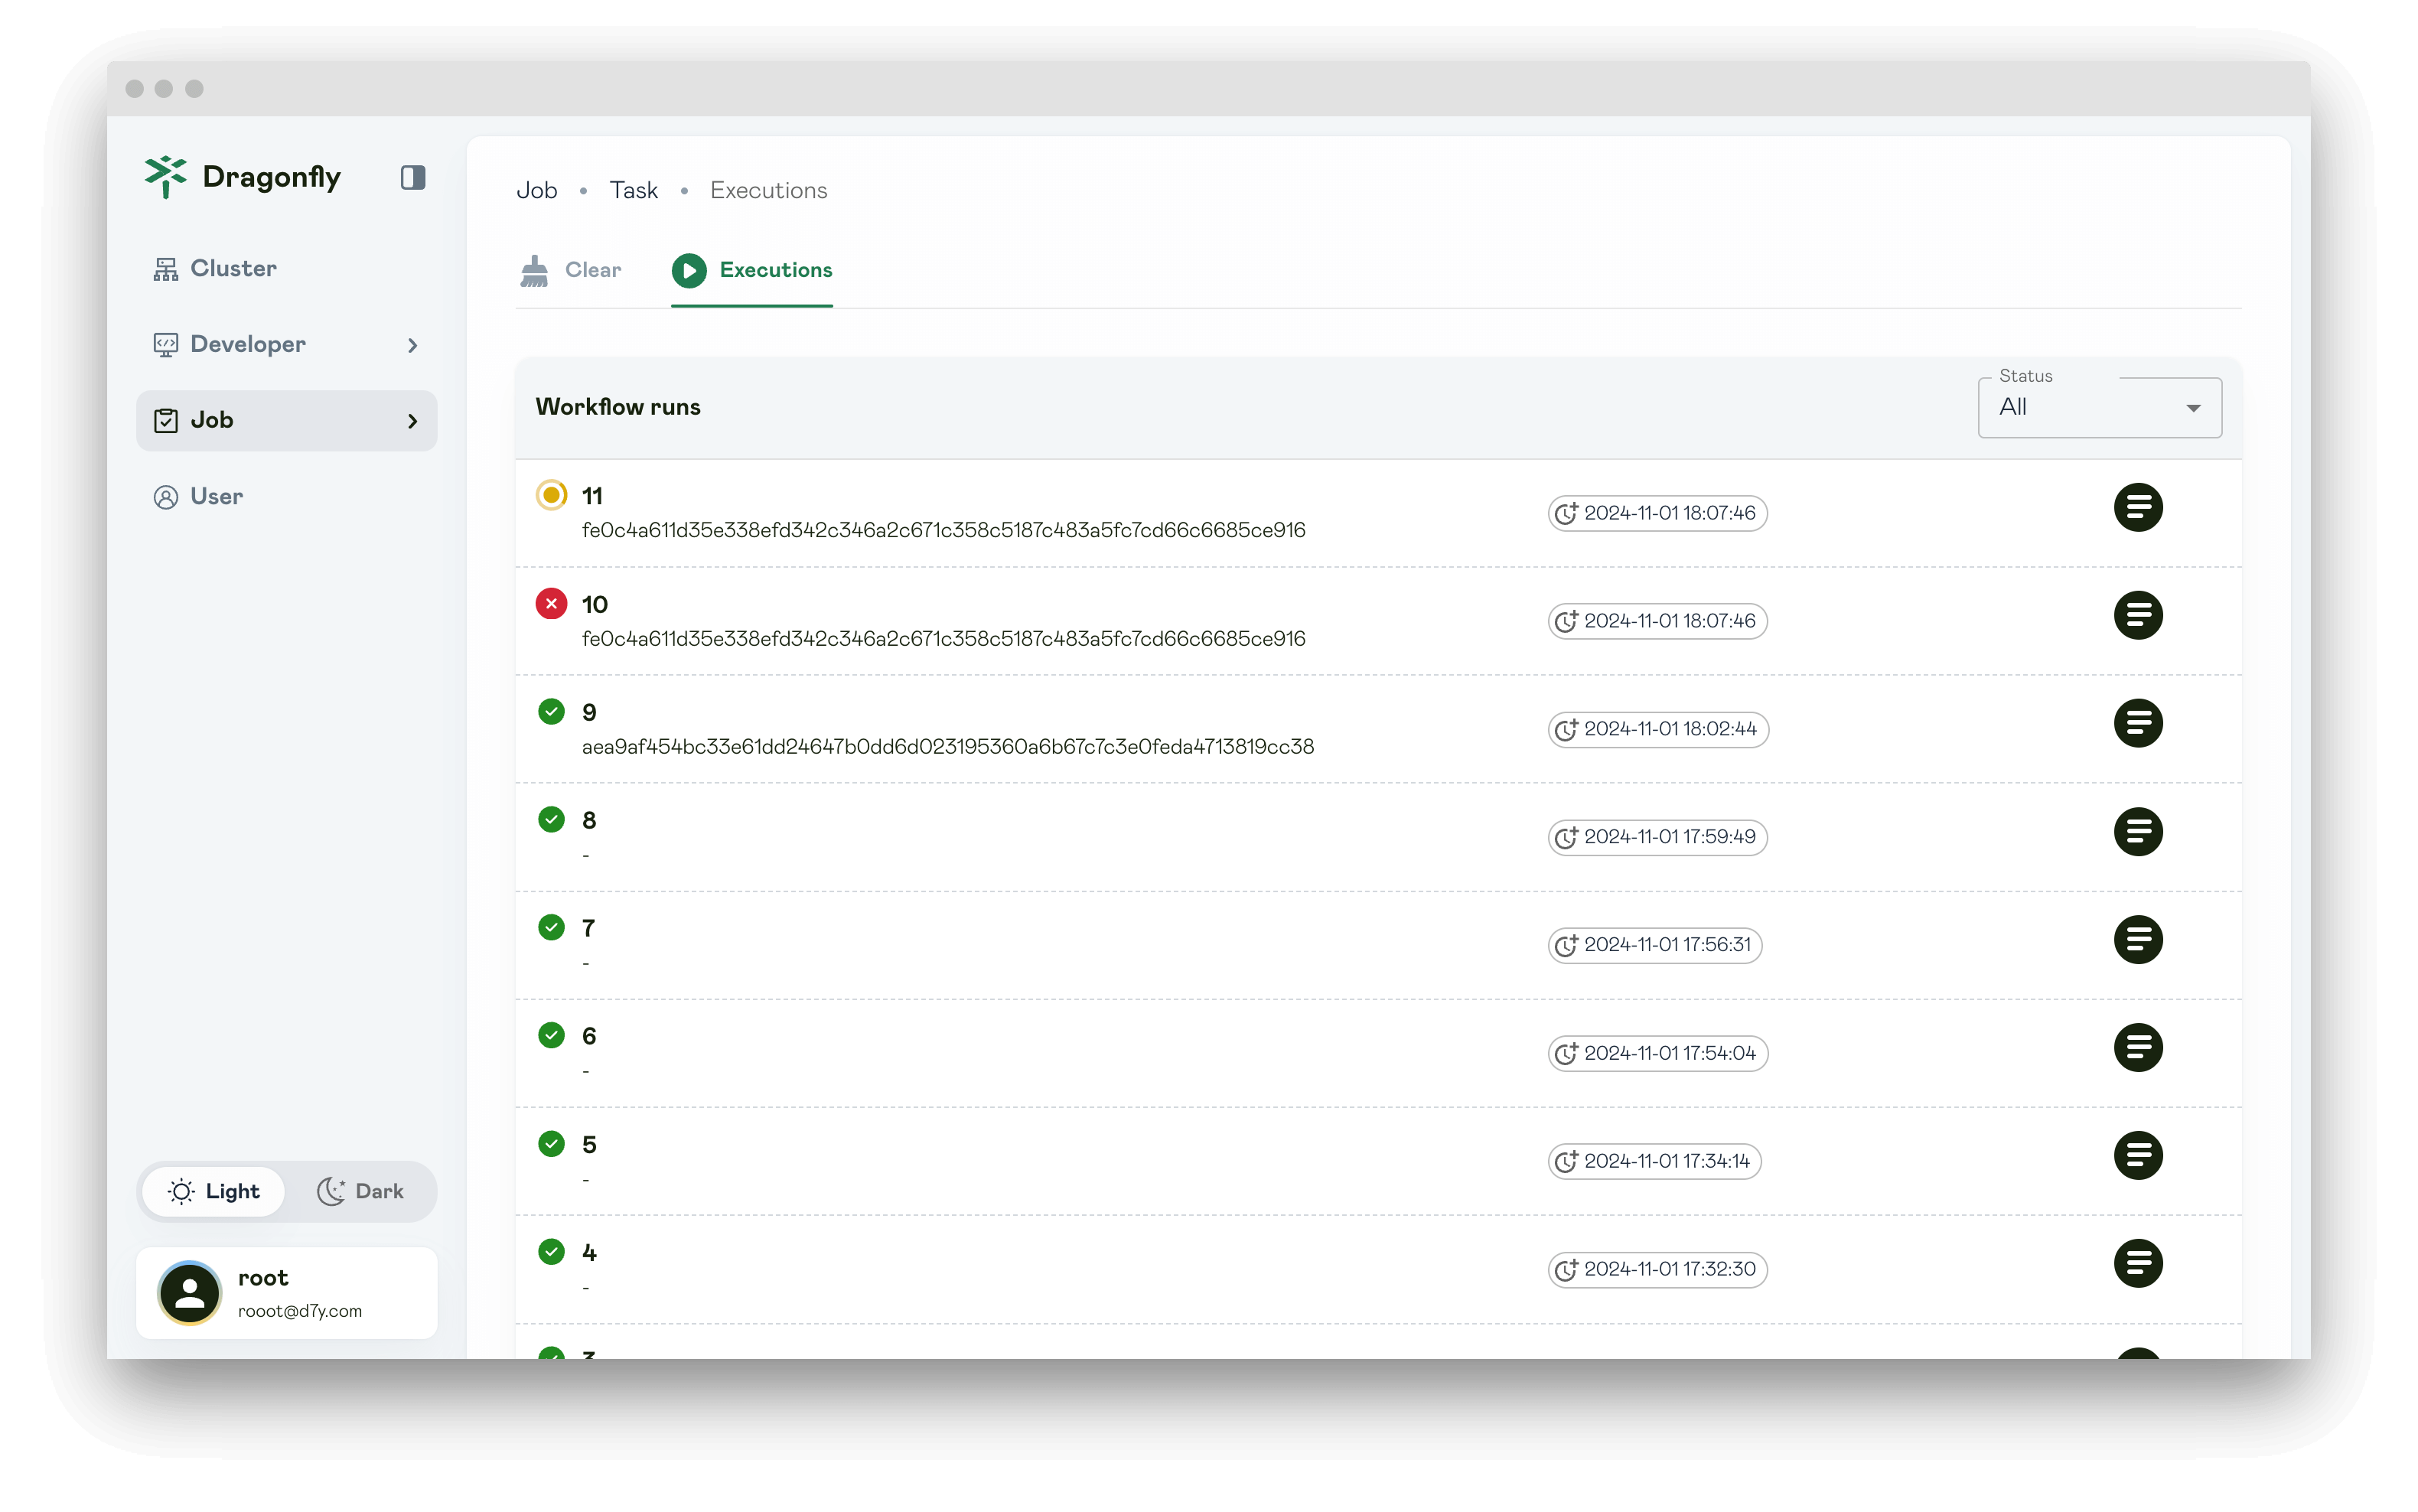Open details button for run 6
Screen dimensions: 2418x1512
click(2138, 1048)
